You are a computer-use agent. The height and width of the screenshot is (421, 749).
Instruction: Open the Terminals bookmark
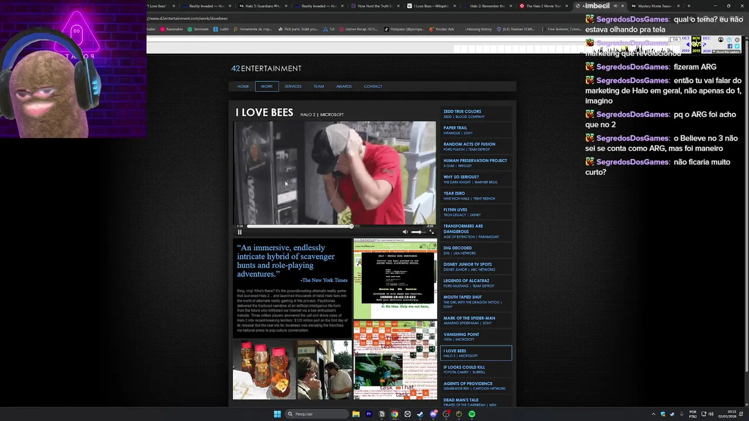click(x=198, y=29)
